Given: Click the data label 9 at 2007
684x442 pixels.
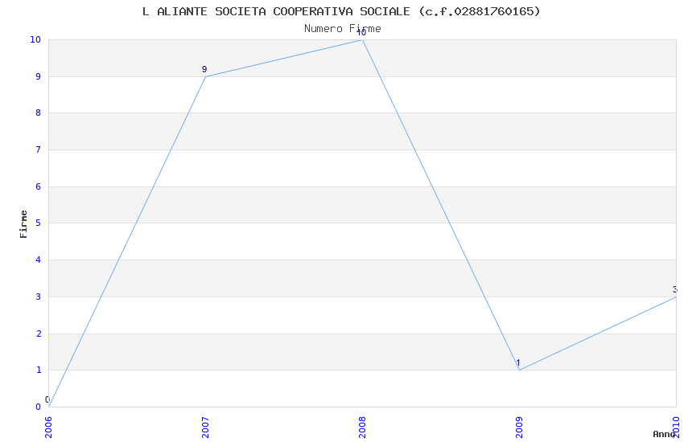Looking at the screenshot, I should (x=204, y=69).
